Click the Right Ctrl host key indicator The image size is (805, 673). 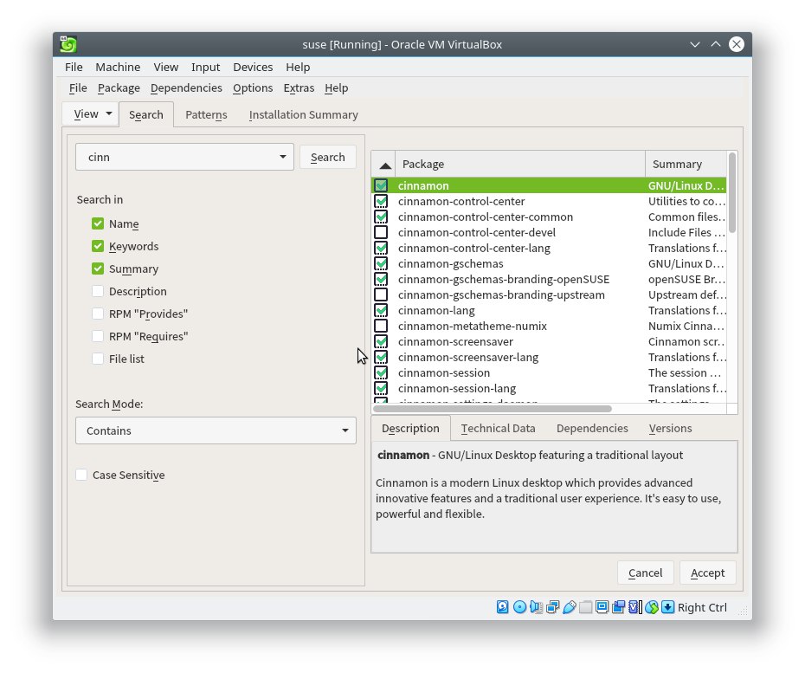click(702, 607)
